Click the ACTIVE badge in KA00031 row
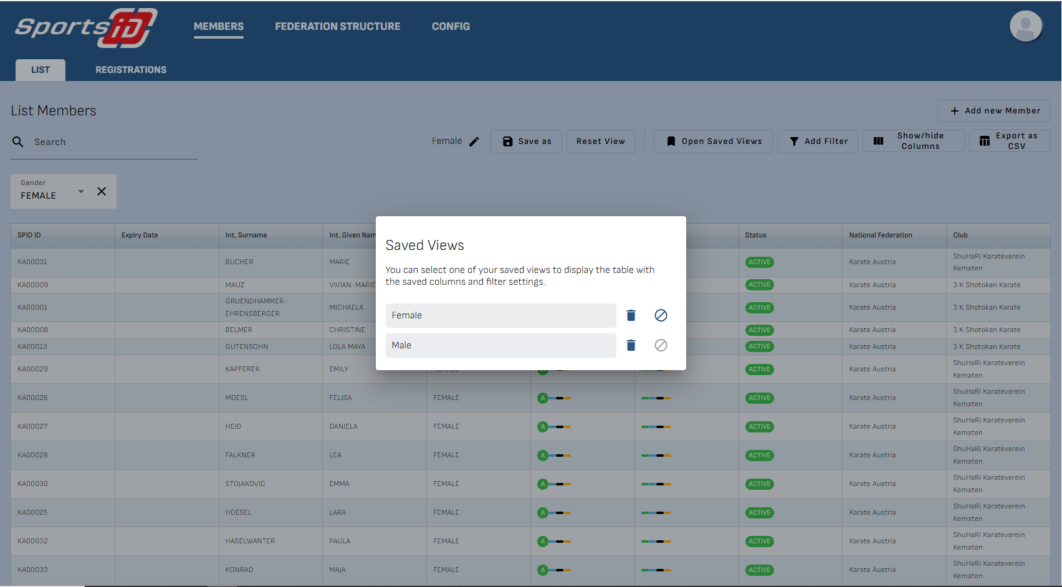The height and width of the screenshot is (587, 1062). pyautogui.click(x=760, y=262)
